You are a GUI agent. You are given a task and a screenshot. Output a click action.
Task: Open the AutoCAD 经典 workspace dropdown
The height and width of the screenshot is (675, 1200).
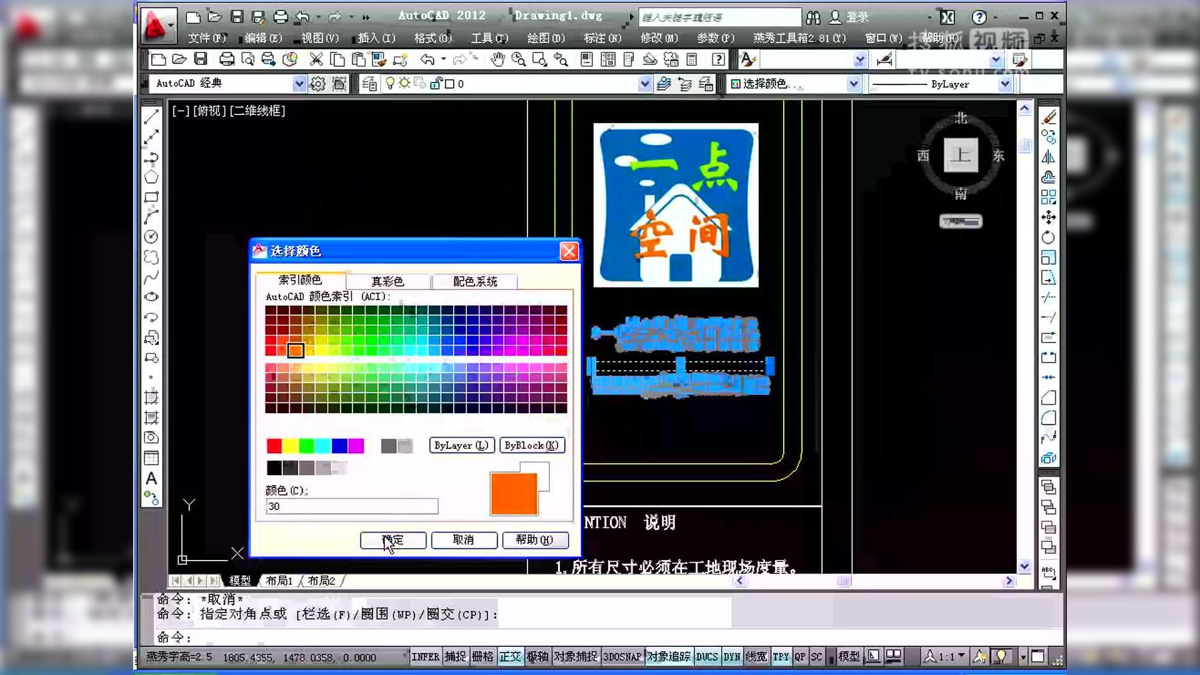[299, 83]
